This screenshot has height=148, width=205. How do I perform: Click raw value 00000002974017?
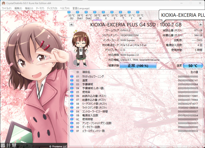coord(188,104)
